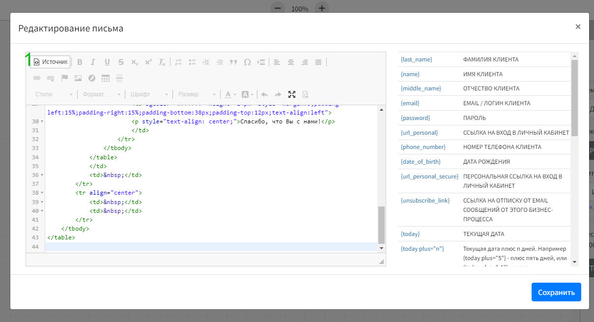This screenshot has height=322, width=594.
Task: Insert a table using the table icon
Action: 106,78
